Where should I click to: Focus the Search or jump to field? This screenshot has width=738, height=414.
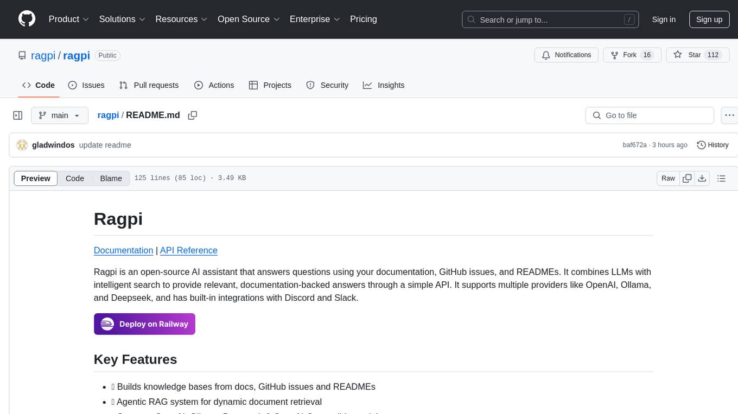(x=550, y=20)
